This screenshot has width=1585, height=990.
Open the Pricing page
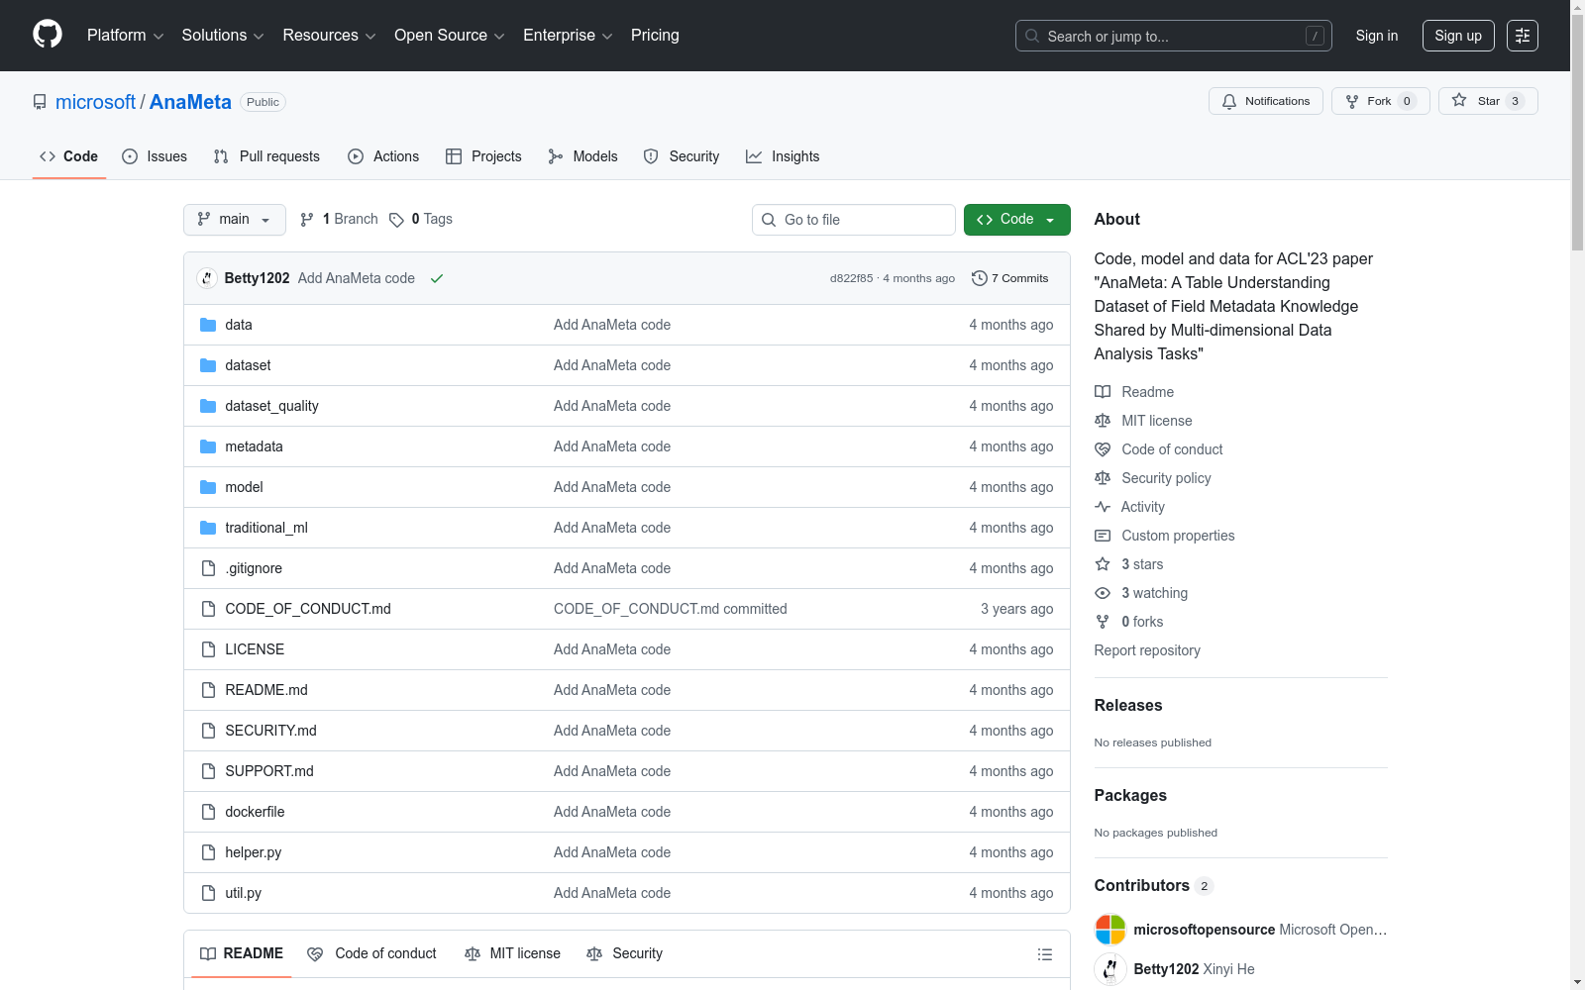coord(655,36)
